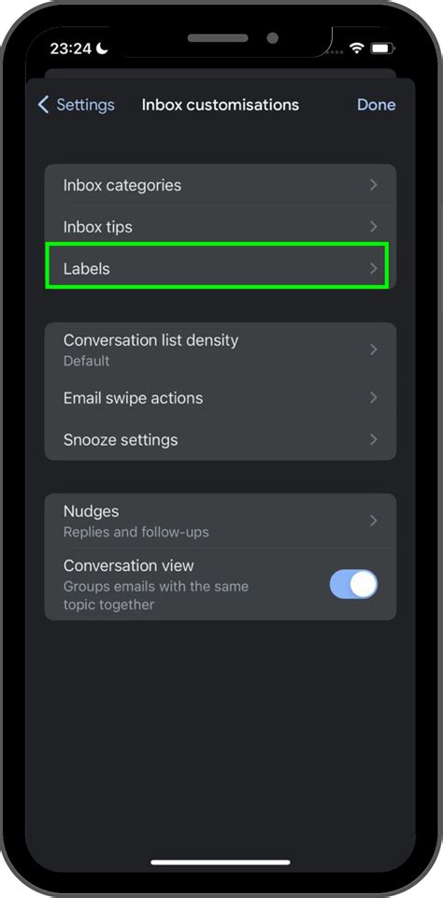Go back to Settings
Viewport: 443px width, 898px height.
tap(77, 105)
